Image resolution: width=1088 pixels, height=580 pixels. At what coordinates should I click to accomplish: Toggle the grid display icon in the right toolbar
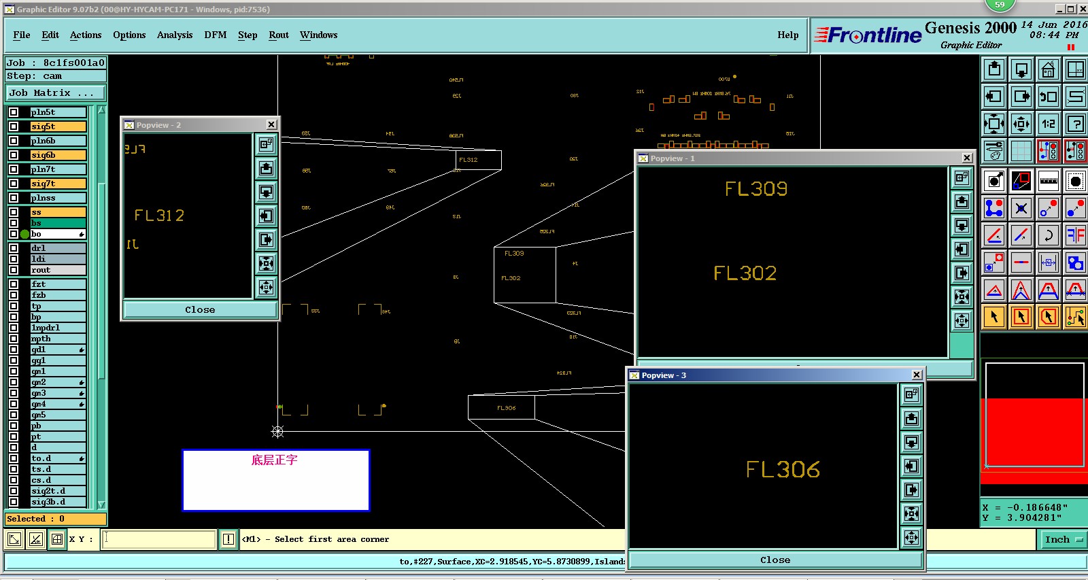click(1021, 151)
